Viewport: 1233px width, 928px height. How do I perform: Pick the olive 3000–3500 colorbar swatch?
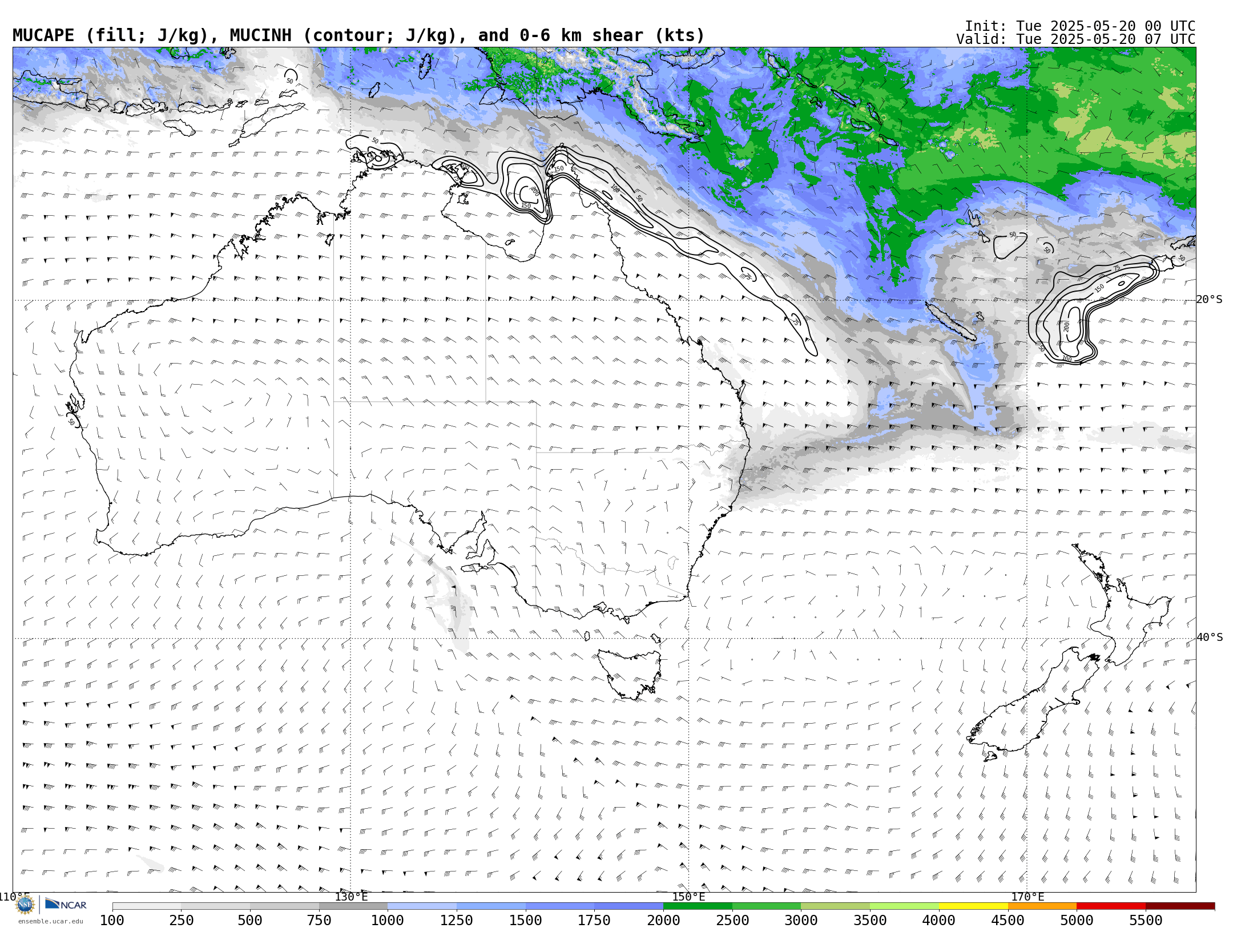pos(836,906)
